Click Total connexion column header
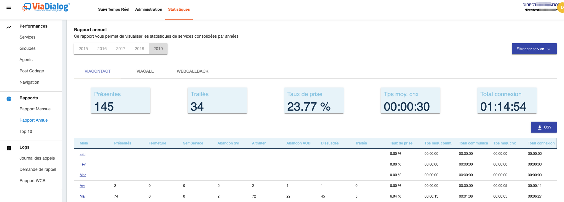Viewport: 564px width, 202px height. pyautogui.click(x=541, y=143)
